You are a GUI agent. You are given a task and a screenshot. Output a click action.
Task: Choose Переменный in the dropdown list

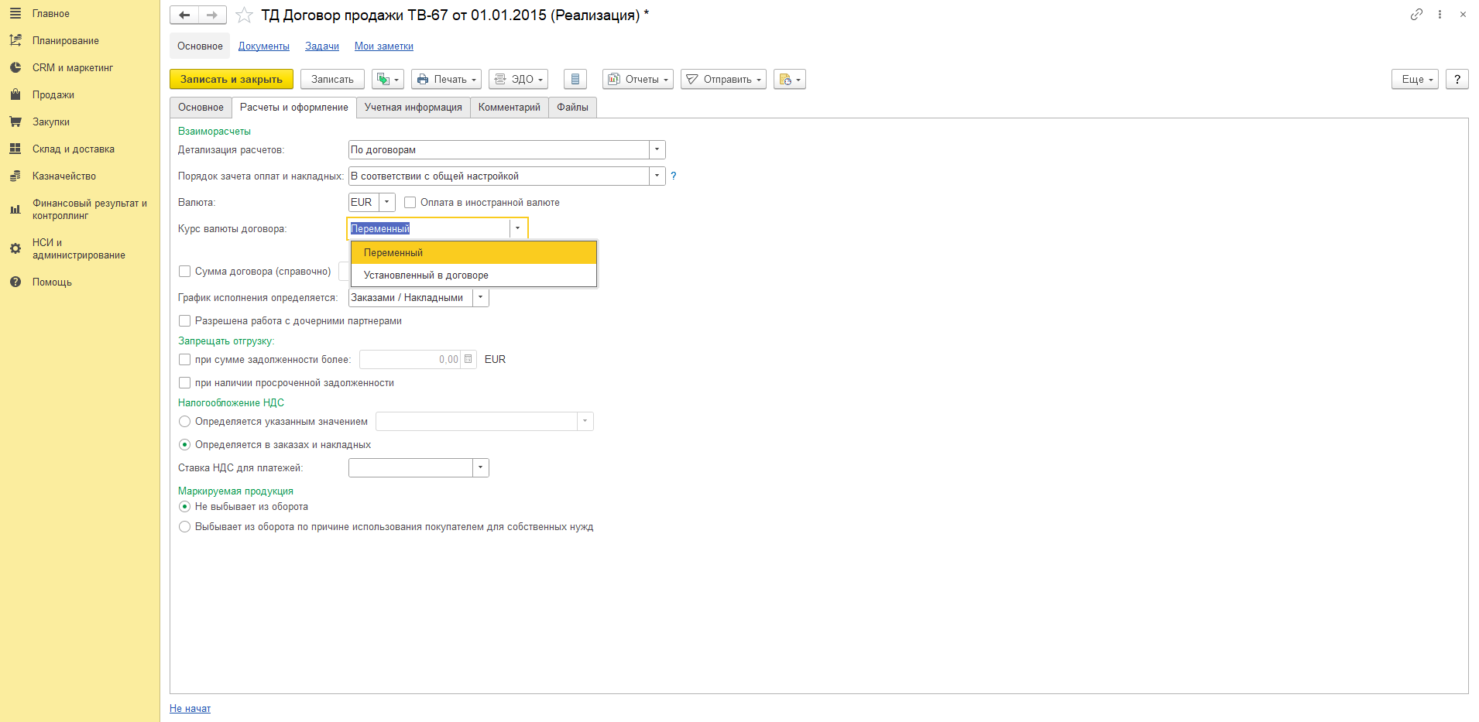[x=473, y=253]
